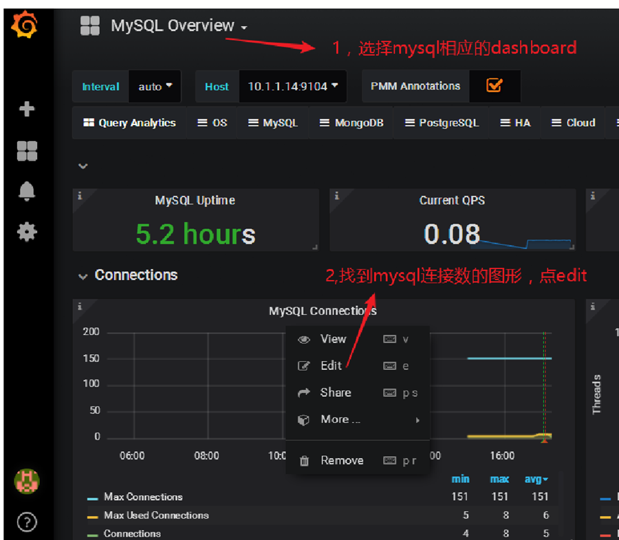
Task: Open the Interval auto dropdown
Action: pyautogui.click(x=155, y=87)
